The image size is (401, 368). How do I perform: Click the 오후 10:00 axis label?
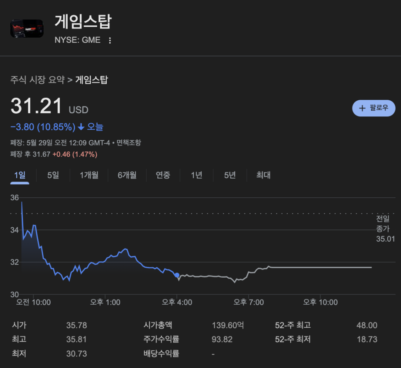coord(320,303)
